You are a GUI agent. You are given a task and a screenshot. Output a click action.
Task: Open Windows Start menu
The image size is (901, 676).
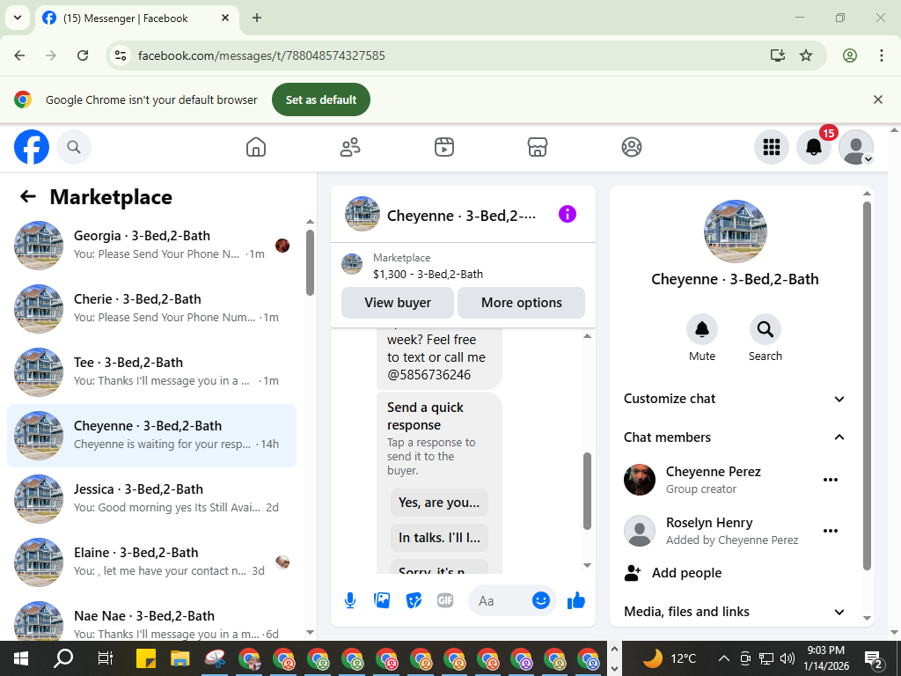21,658
